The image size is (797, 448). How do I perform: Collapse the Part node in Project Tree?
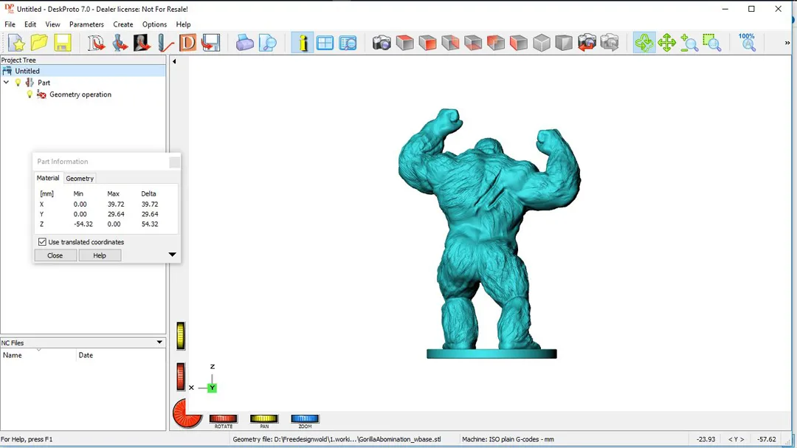pos(6,83)
